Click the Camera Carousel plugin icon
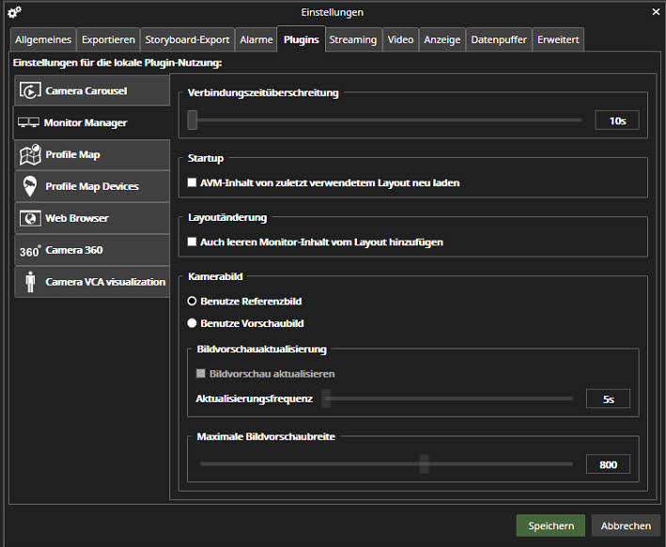666x547 pixels. pyautogui.click(x=30, y=91)
